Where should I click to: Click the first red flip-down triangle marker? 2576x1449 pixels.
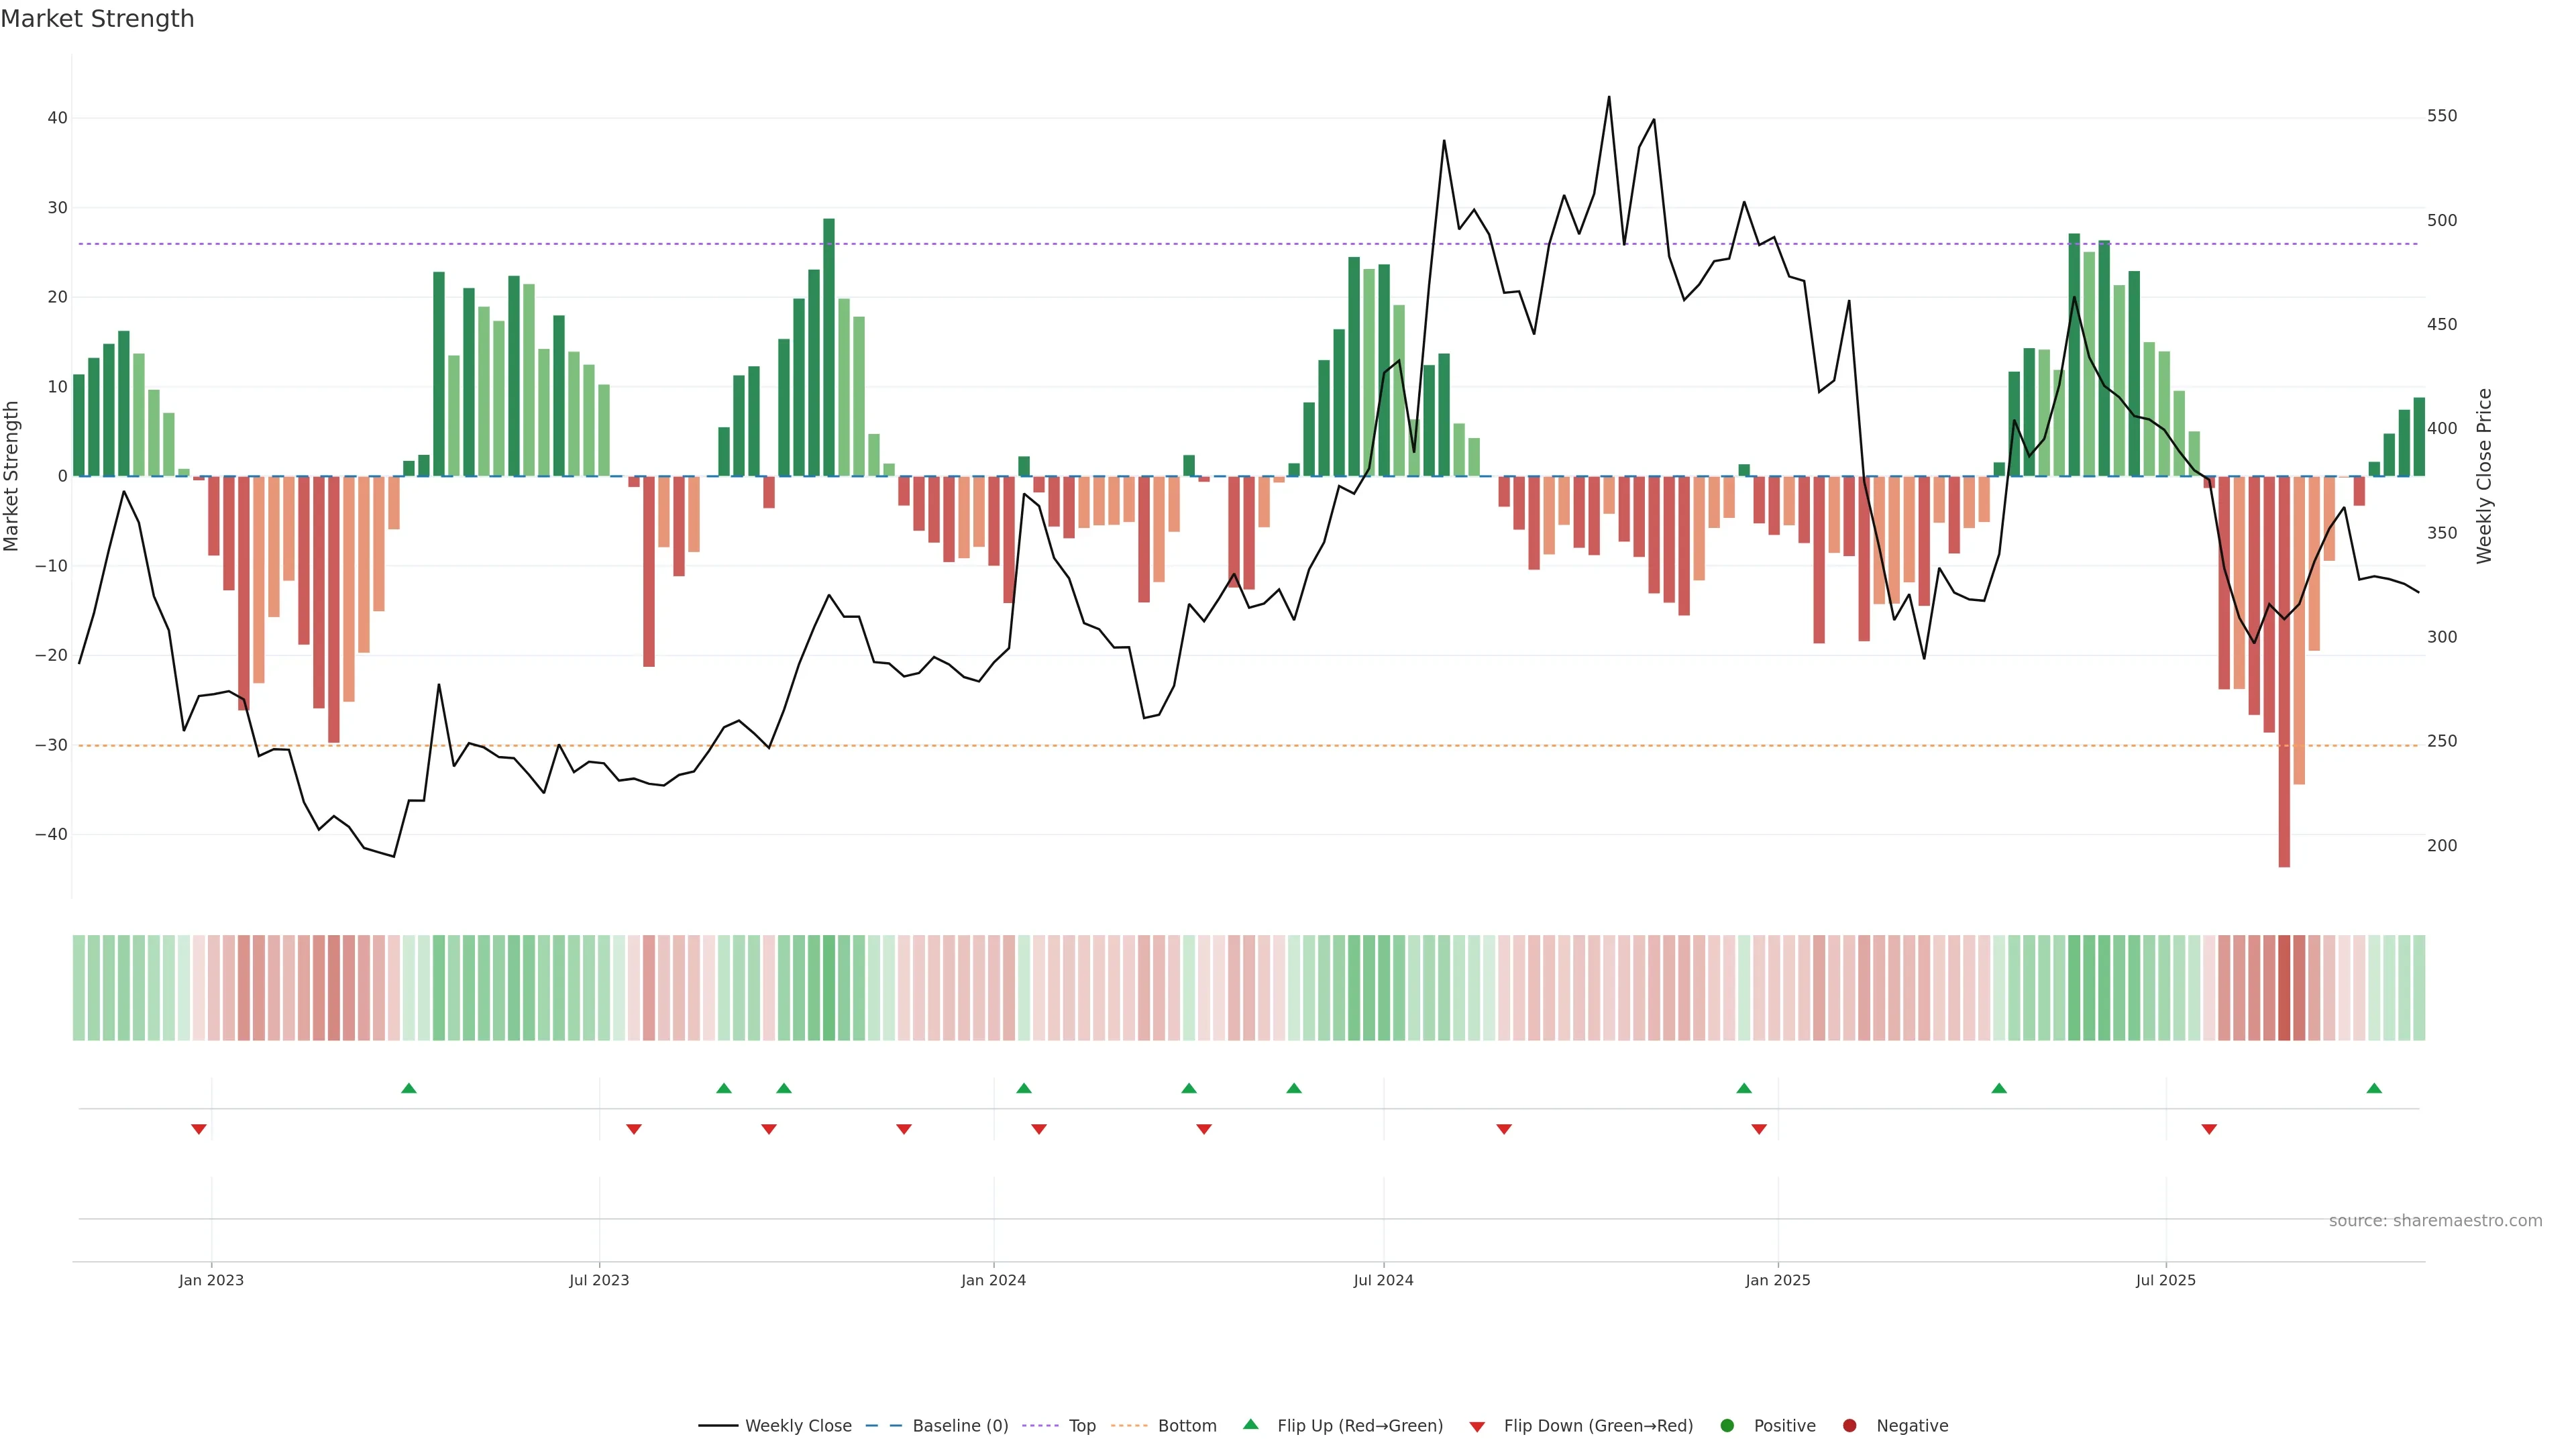point(199,1129)
